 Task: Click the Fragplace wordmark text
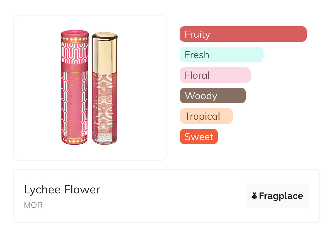tap(281, 196)
